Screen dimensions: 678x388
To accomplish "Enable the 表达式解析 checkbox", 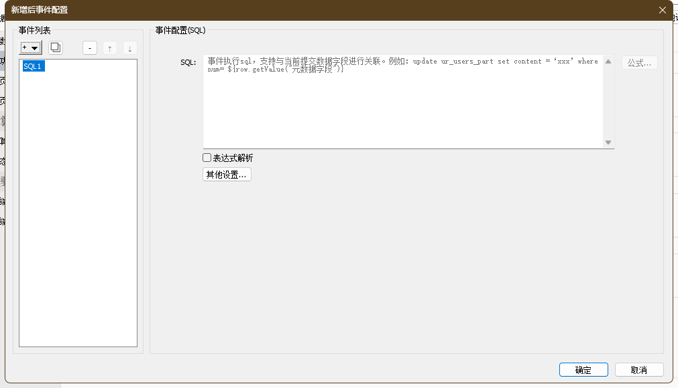I will pos(207,158).
